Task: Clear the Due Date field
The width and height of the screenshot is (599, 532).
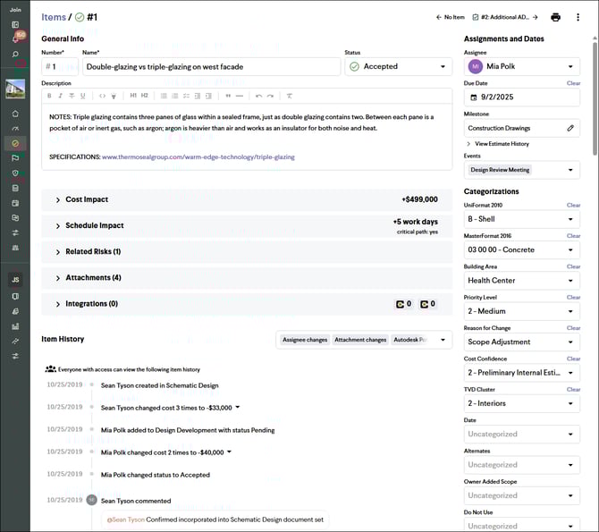Action: tap(573, 83)
